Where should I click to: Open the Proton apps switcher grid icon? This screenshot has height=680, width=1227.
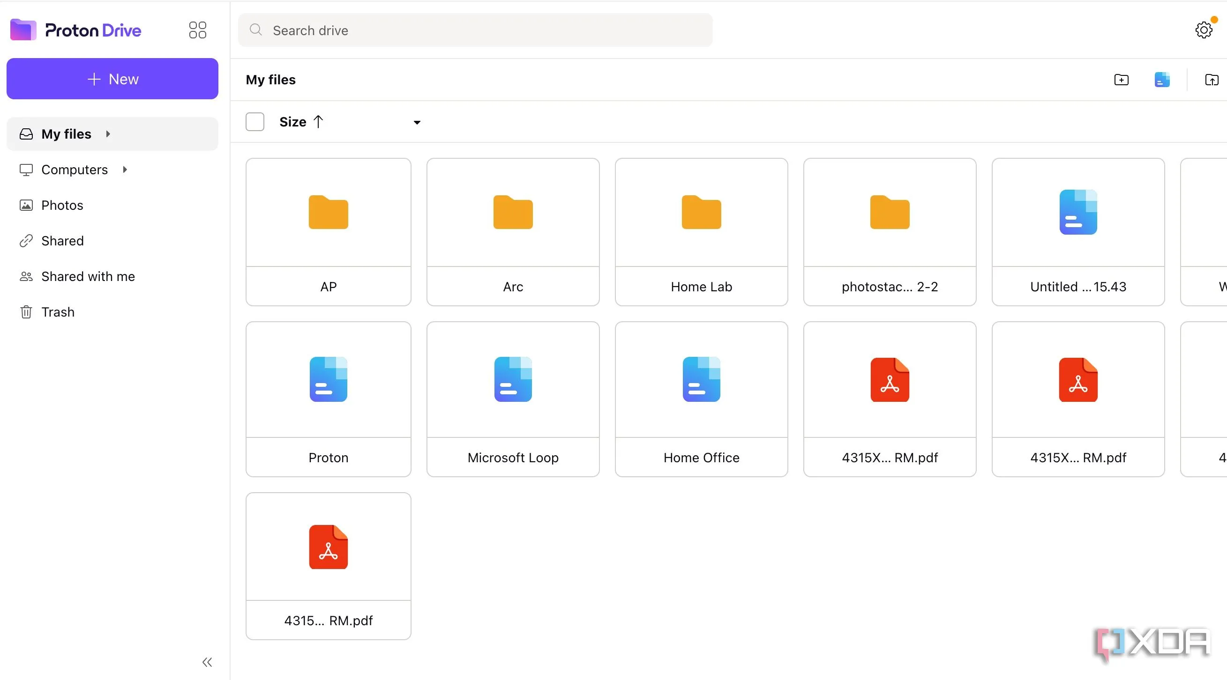click(197, 30)
